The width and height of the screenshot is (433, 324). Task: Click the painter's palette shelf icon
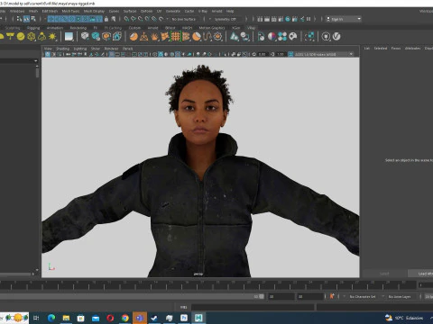click(x=293, y=37)
